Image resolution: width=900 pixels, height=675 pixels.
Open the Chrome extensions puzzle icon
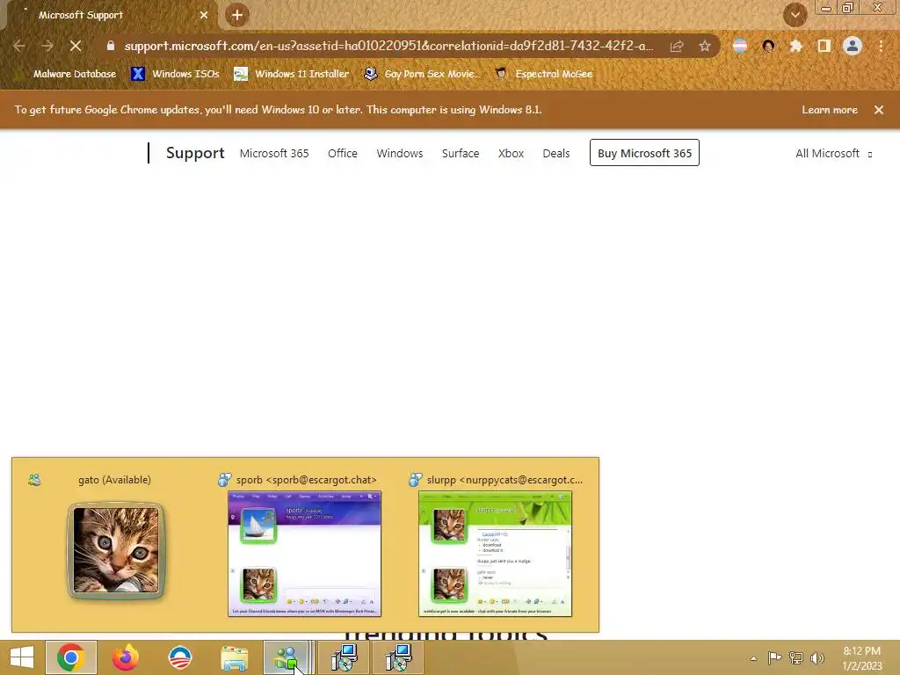coord(795,46)
